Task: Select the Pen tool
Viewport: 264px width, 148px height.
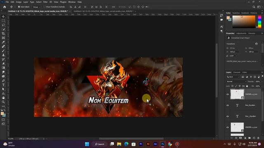Action: (3, 81)
